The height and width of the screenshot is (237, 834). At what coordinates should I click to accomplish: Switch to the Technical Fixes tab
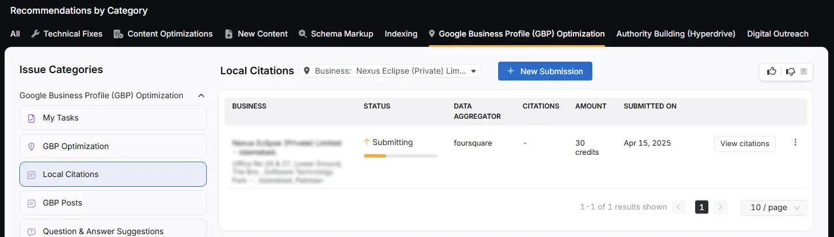[x=67, y=34]
